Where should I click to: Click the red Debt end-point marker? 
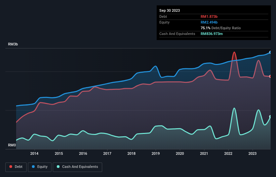(270, 76)
